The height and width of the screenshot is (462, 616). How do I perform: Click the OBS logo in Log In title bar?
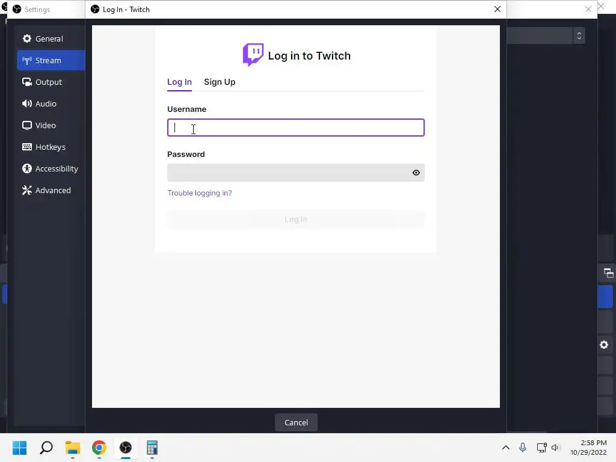95,9
